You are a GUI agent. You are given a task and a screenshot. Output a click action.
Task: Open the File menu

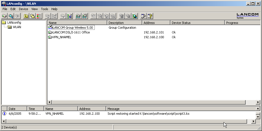pos(5,9)
